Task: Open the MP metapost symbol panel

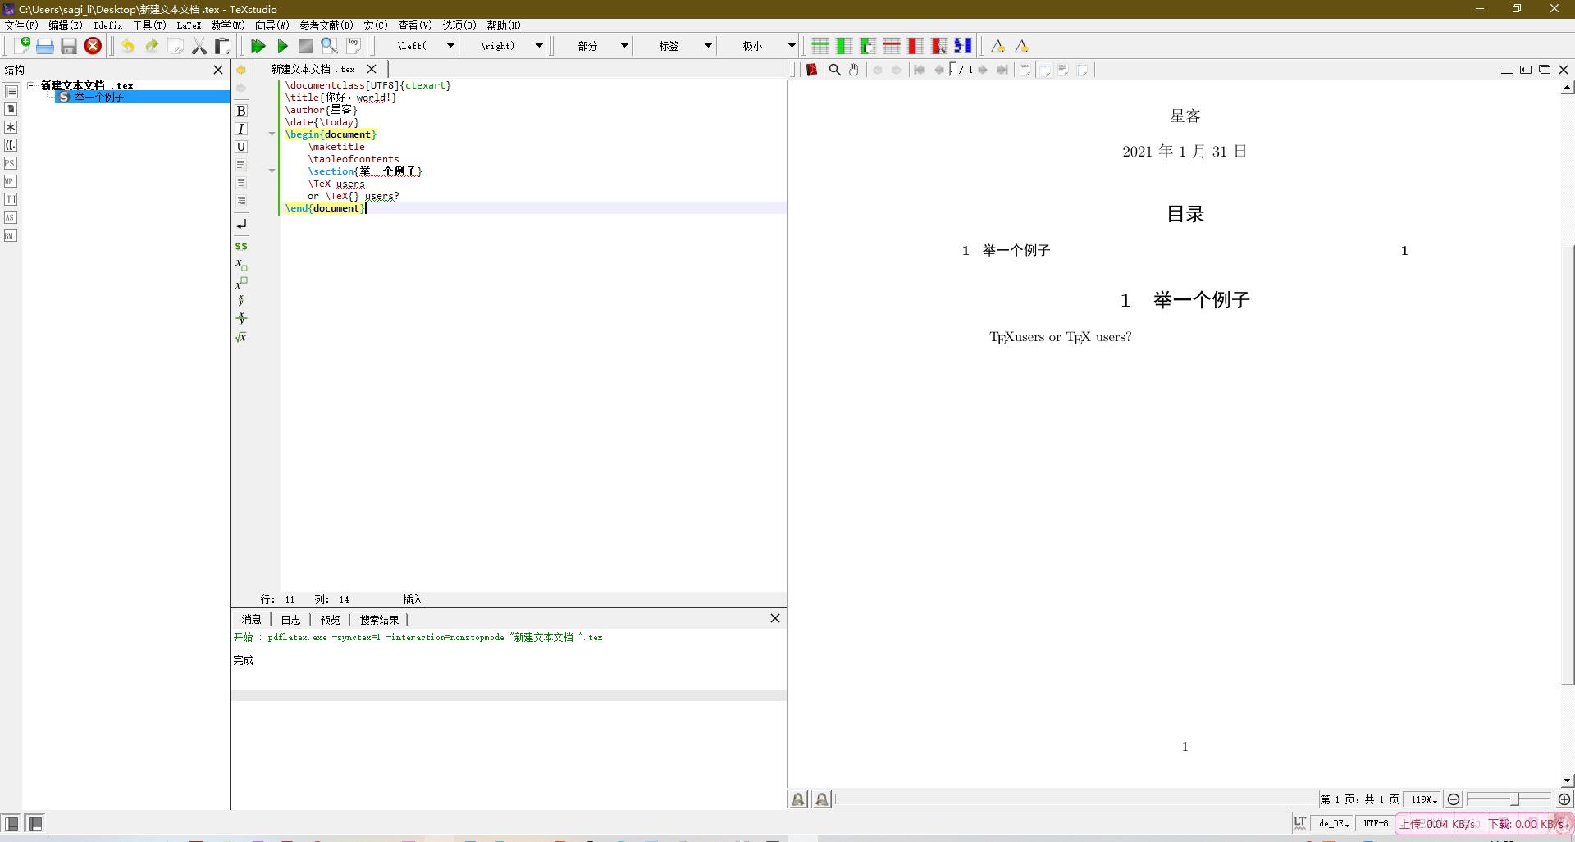Action: tap(11, 181)
